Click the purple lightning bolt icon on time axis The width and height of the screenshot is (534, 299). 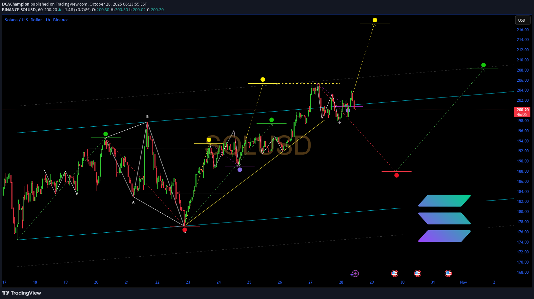(x=355, y=273)
